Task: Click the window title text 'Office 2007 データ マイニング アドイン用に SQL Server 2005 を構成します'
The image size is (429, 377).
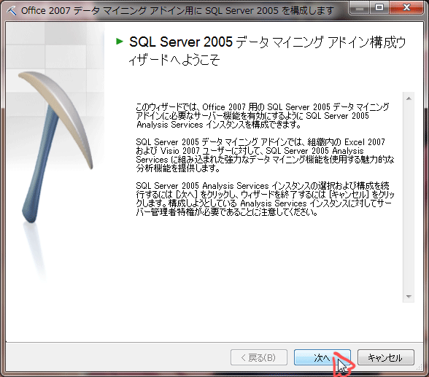Action: pos(177,11)
